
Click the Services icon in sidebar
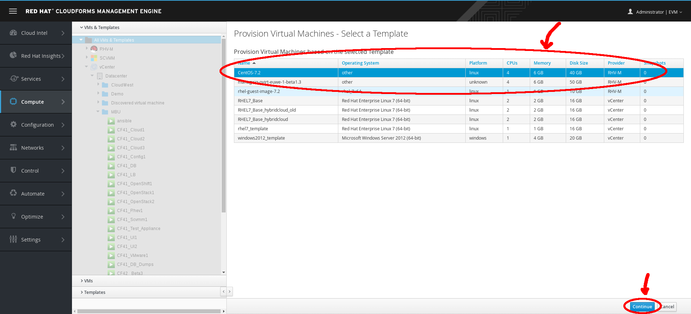tap(14, 79)
